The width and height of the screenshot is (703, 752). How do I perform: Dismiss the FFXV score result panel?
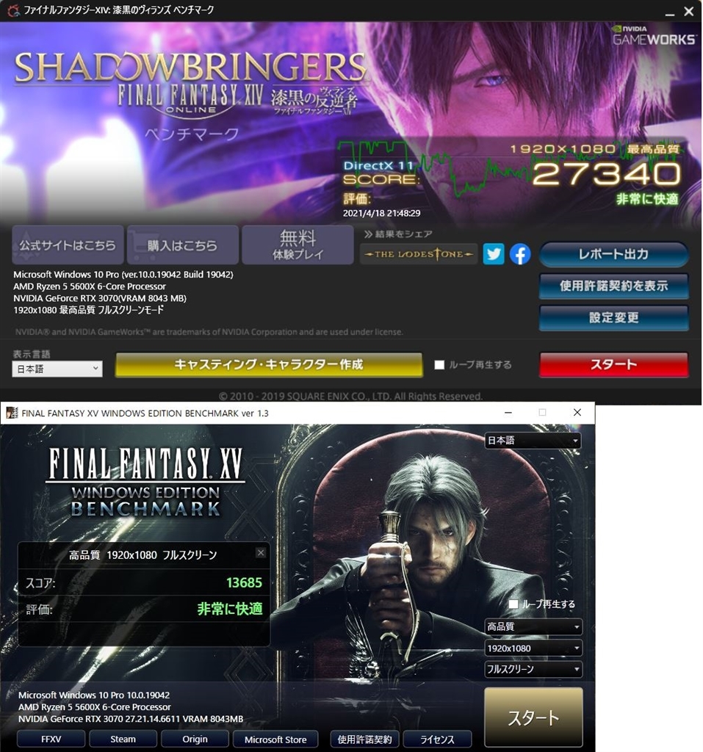[x=261, y=552]
